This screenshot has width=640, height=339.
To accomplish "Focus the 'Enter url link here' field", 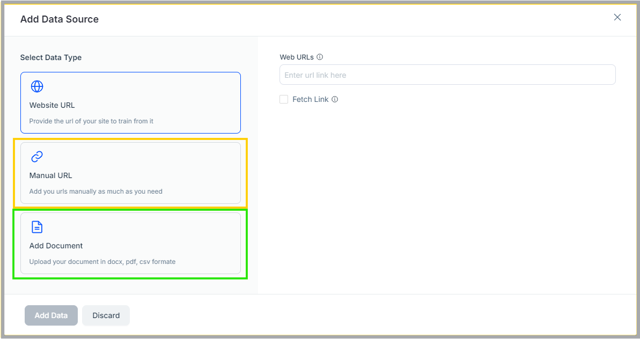I will point(447,75).
